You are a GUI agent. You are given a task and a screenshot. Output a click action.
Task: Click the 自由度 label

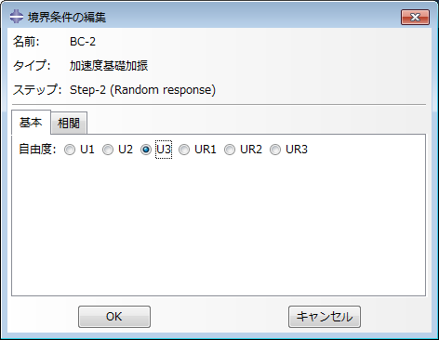coord(37,150)
